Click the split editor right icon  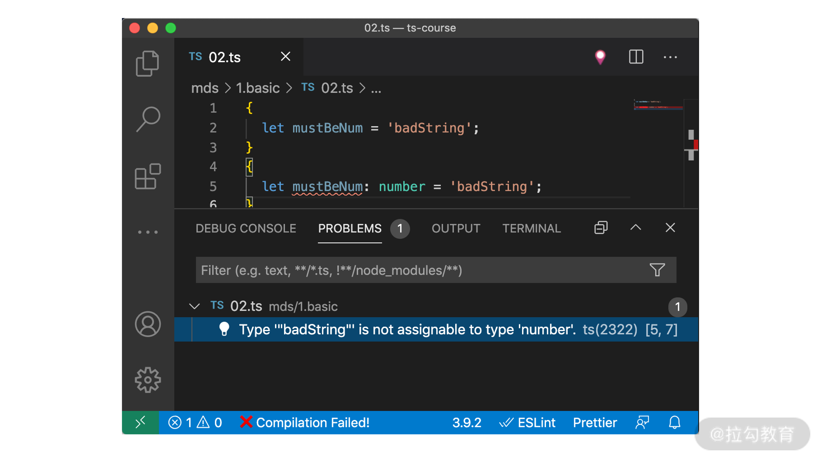click(636, 57)
